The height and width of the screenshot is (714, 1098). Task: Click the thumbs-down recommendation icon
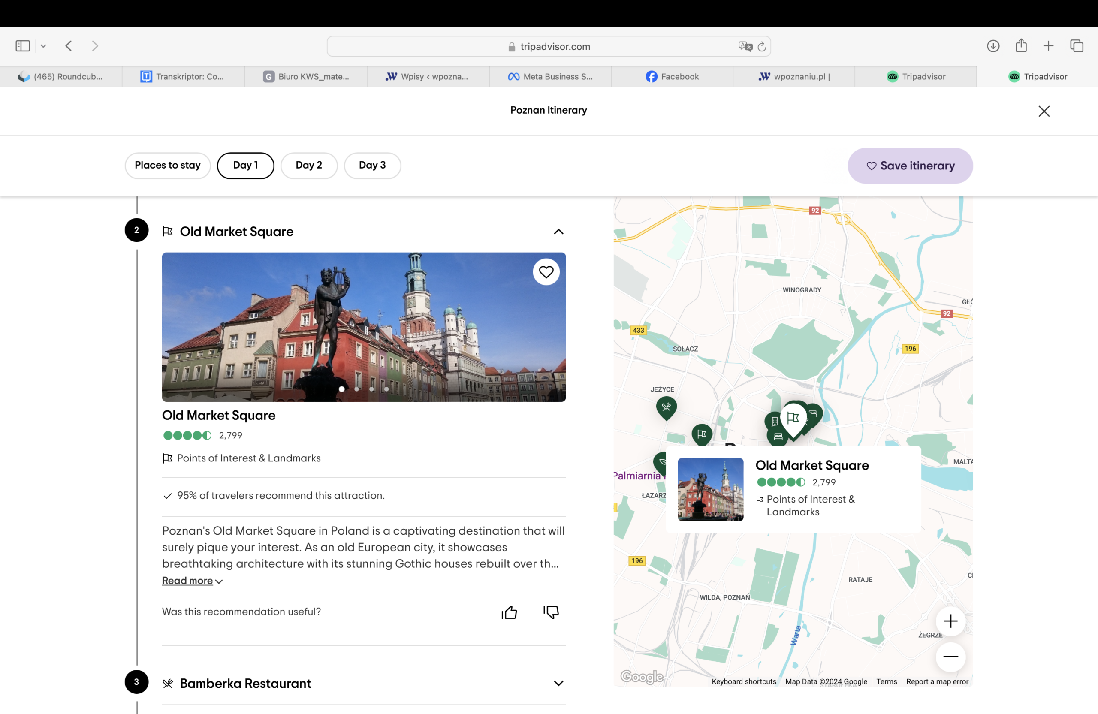coord(551,612)
